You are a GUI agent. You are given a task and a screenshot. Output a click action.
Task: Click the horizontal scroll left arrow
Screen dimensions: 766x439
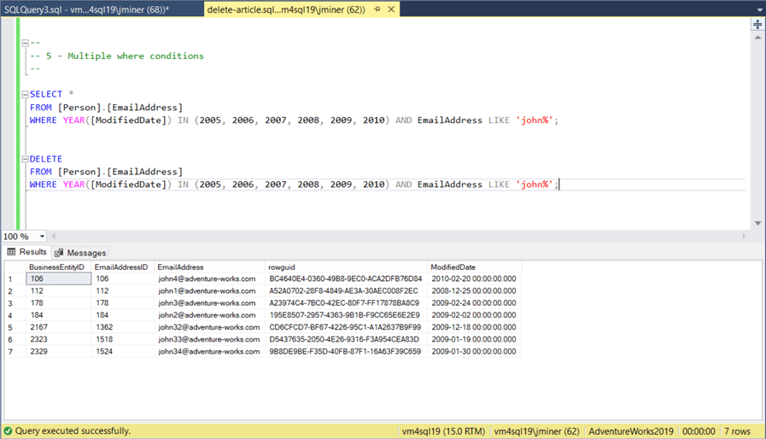pyautogui.click(x=53, y=236)
